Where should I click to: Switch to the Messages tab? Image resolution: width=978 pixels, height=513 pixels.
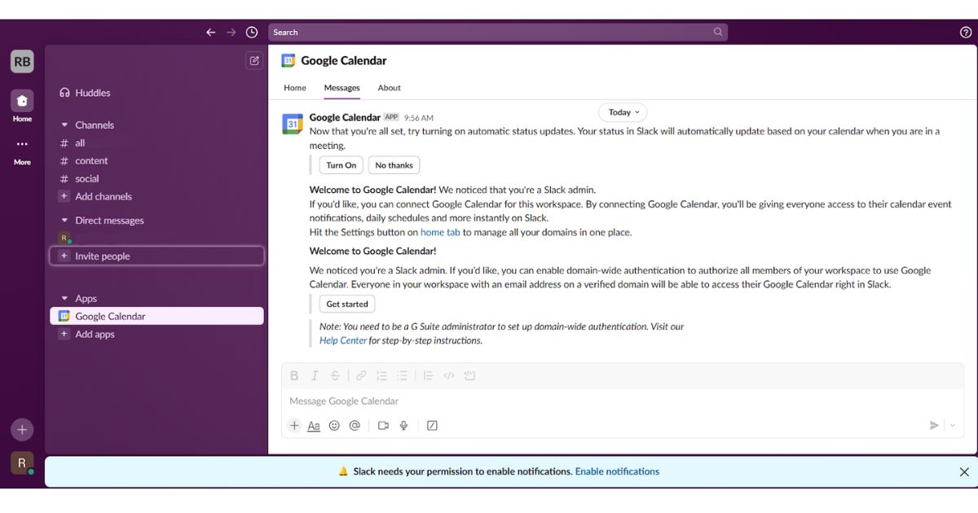[x=341, y=88]
